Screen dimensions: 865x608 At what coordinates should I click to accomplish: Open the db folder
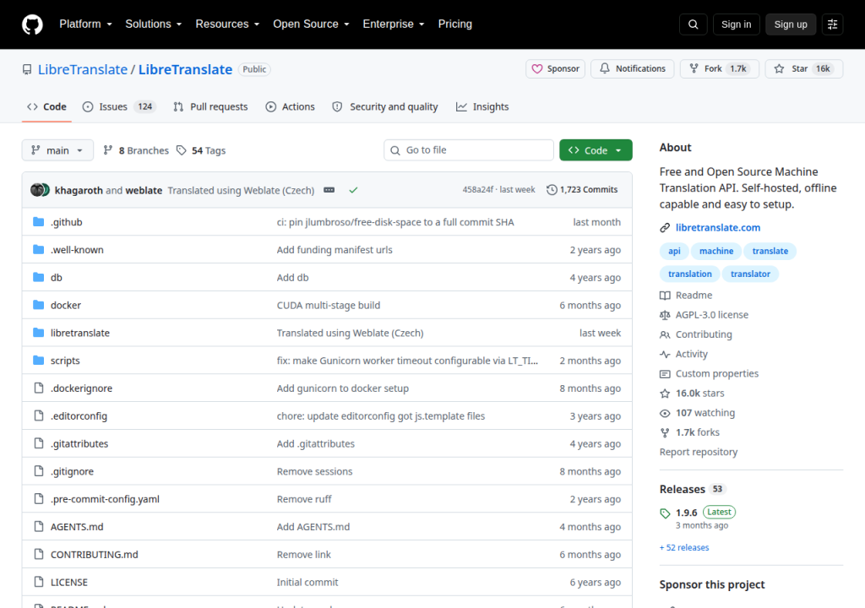(57, 277)
